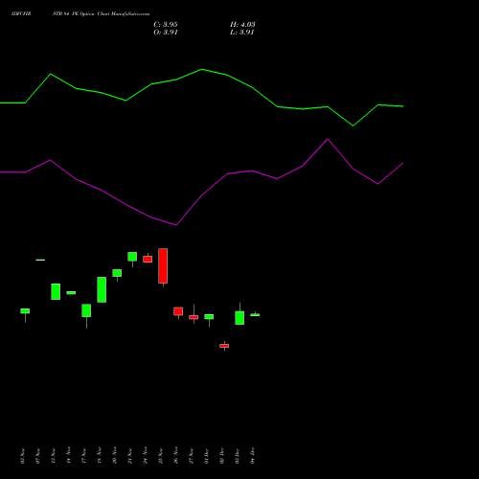This screenshot has width=479, height=479.
Task: Select the small red candlestick above 24 Nov
Action: point(148,259)
